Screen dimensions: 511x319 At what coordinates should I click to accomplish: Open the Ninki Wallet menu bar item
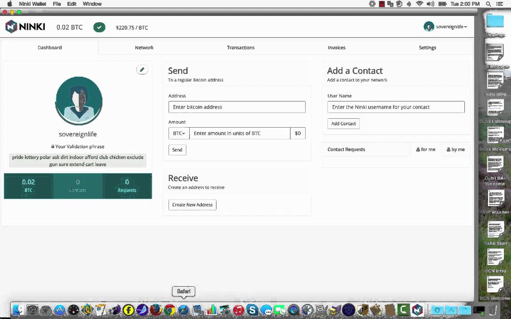tap(32, 4)
